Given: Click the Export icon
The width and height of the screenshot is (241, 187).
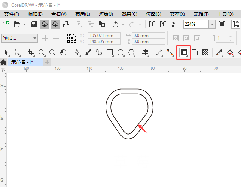Looking at the screenshot, I should tap(163, 24).
